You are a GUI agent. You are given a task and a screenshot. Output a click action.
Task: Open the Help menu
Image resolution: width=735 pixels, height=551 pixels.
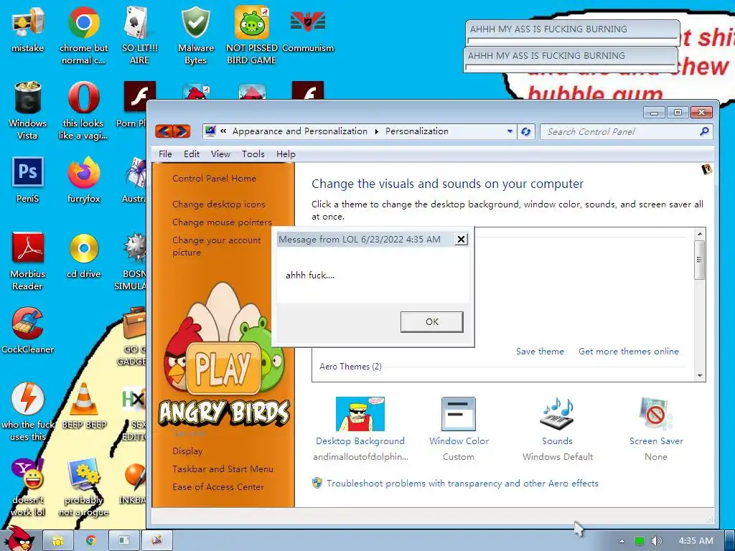tap(286, 154)
